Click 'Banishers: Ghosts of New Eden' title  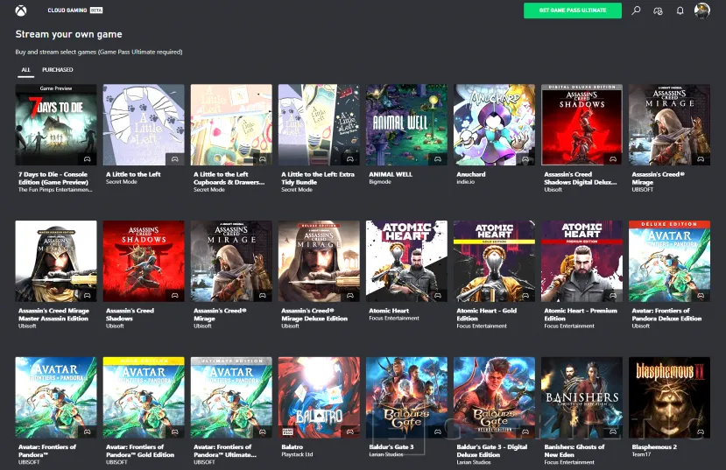[574, 451]
